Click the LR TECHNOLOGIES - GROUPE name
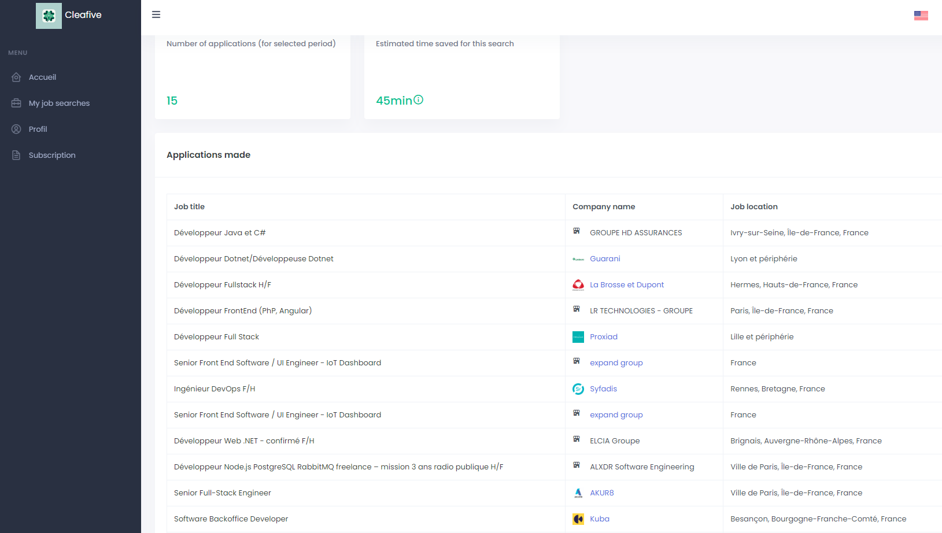The height and width of the screenshot is (533, 942). pos(641,311)
